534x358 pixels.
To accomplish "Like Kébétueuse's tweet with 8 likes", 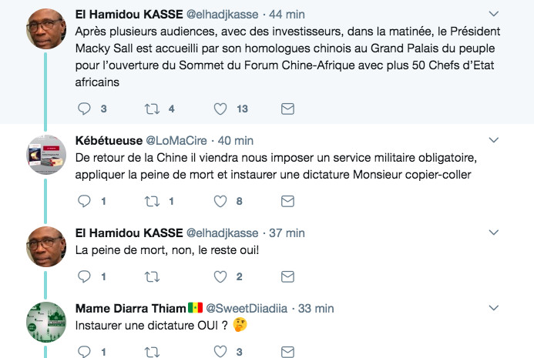I will [221, 201].
